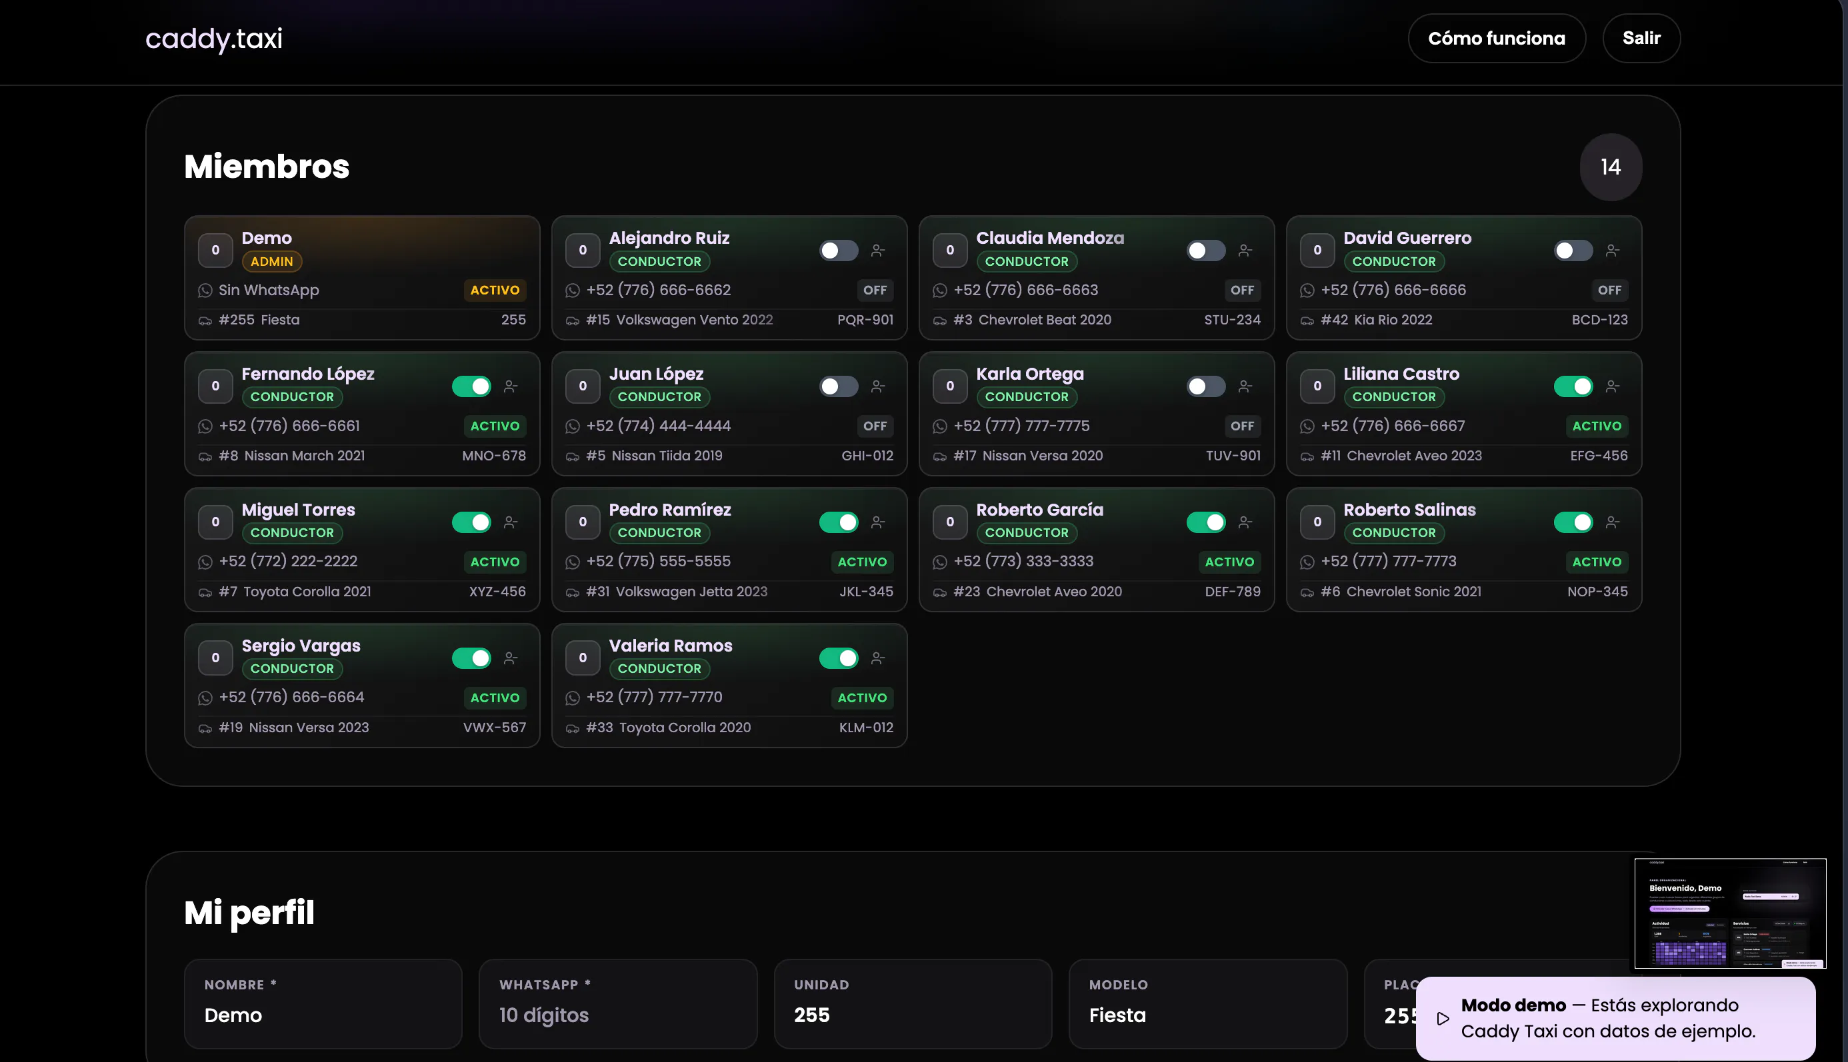
Task: Click the name Roberto Salinas
Action: click(1409, 510)
